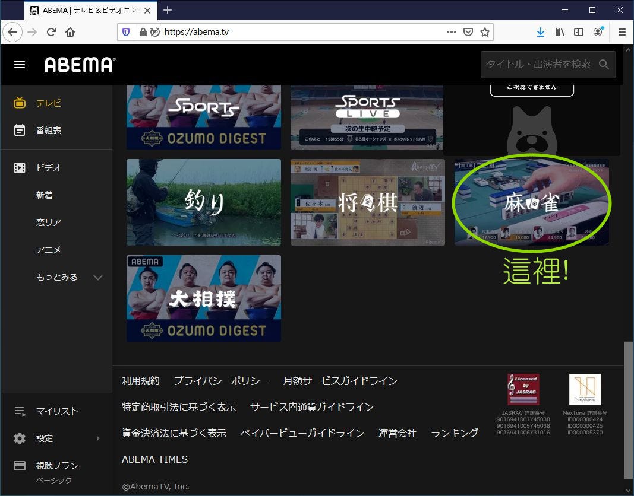Viewport: 634px width, 496px height.
Task: Click the viewing plan card icon
Action: click(20, 466)
